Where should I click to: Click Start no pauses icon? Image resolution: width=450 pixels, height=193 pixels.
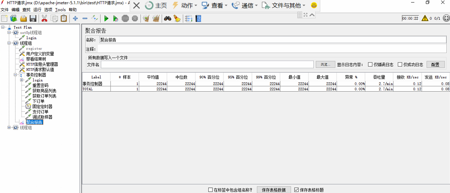[x=116, y=18]
